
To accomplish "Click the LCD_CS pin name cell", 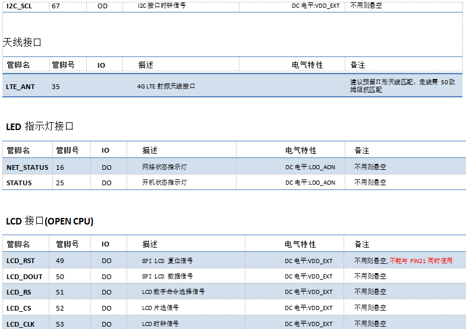I will click(x=19, y=308).
